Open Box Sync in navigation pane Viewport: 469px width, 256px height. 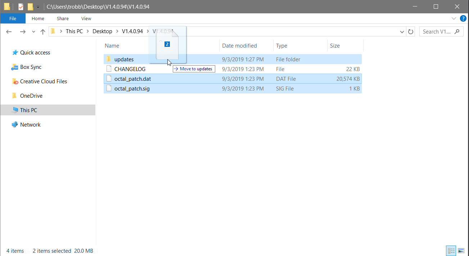tap(31, 67)
